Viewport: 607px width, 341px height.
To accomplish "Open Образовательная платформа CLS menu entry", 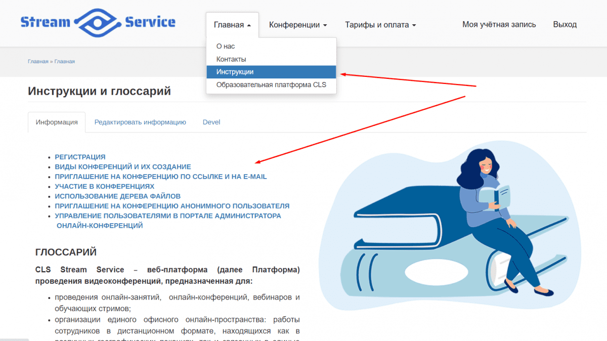I will 271,84.
